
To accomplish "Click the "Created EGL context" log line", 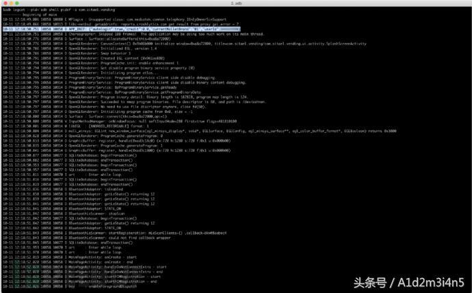I will [x=83, y=58].
